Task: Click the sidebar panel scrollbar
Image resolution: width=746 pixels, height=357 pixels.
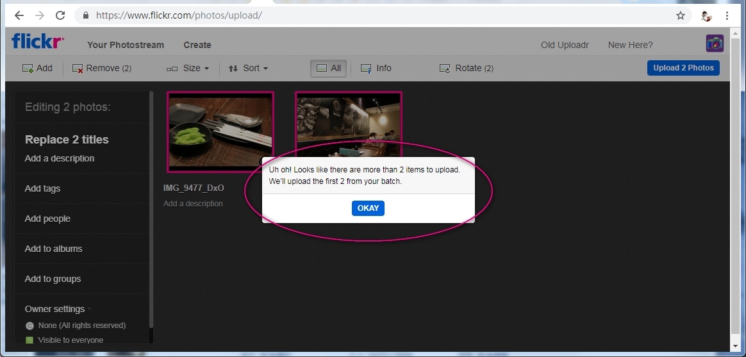Action: [151, 210]
